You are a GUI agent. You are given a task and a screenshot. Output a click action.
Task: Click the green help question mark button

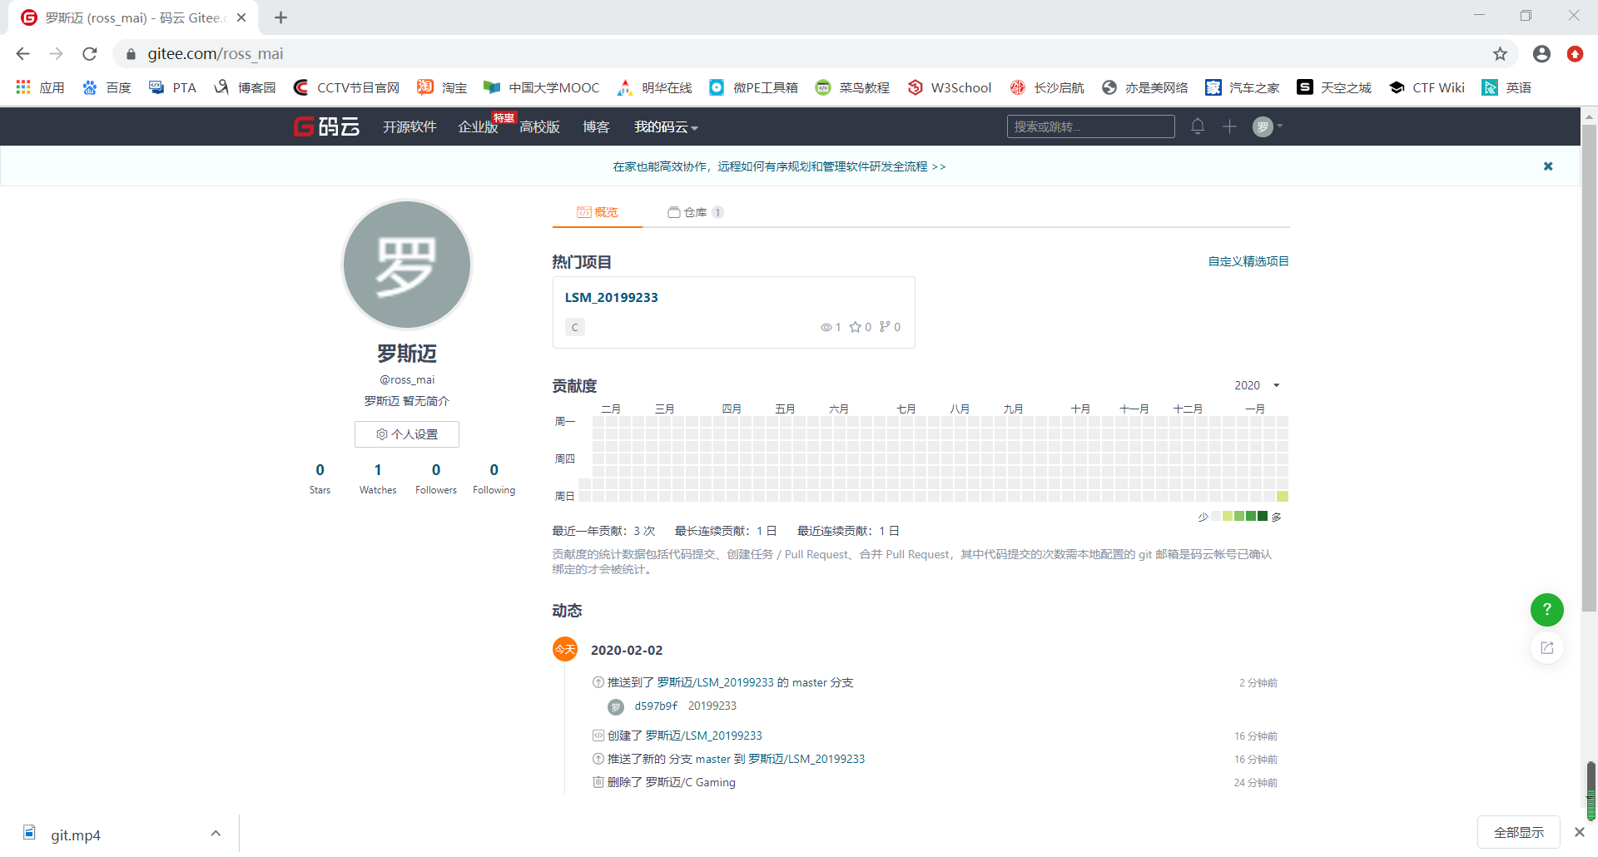click(x=1547, y=609)
